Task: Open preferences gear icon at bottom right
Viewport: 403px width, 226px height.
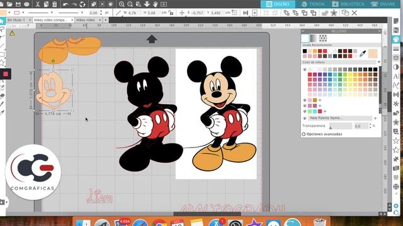Action: (x=396, y=206)
